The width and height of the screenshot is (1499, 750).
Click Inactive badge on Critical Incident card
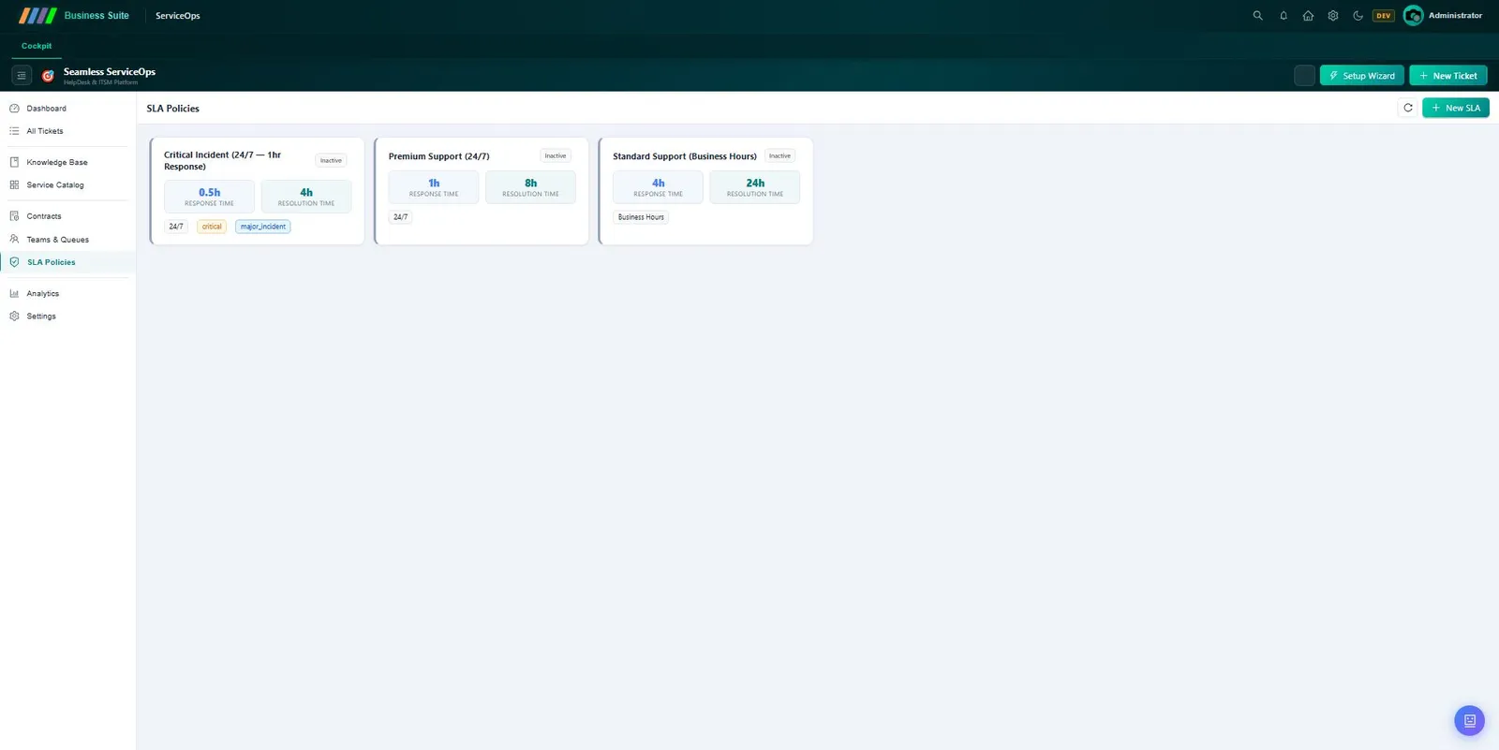coord(331,161)
